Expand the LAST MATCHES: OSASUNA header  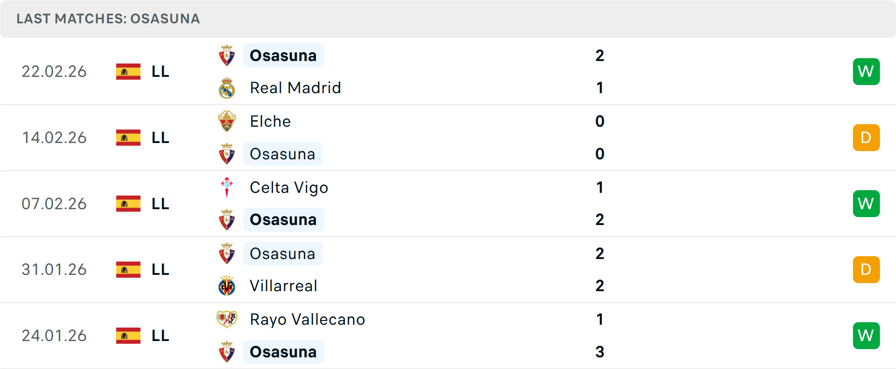(x=108, y=19)
